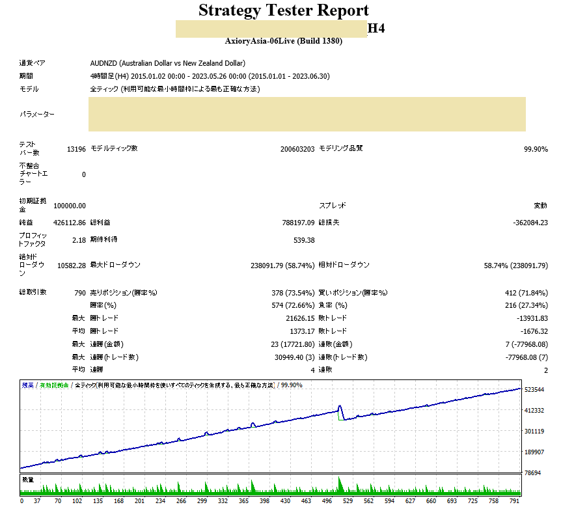Select the 2015.01.02 - 2023.05.26 period line
The height and width of the screenshot is (507, 561).
point(210,76)
